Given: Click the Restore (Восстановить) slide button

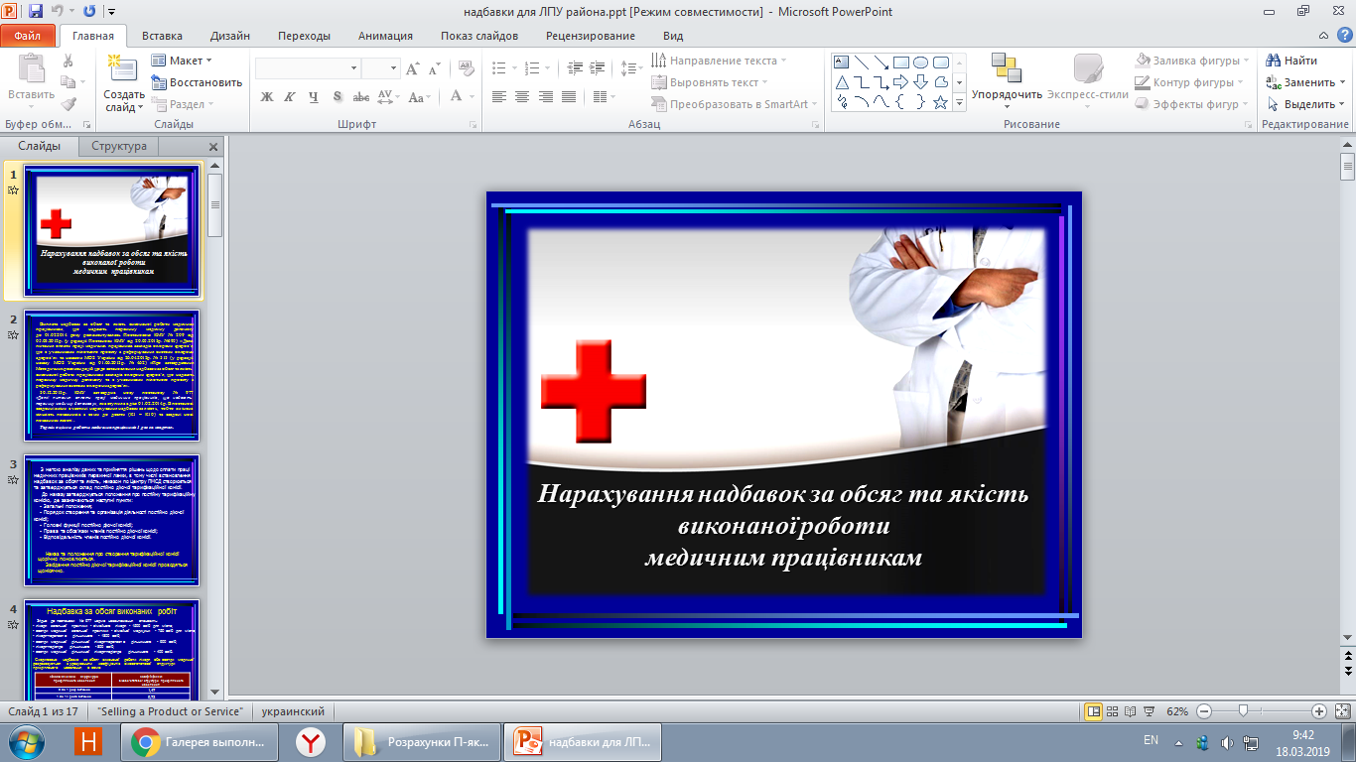Looking at the screenshot, I should 197,82.
